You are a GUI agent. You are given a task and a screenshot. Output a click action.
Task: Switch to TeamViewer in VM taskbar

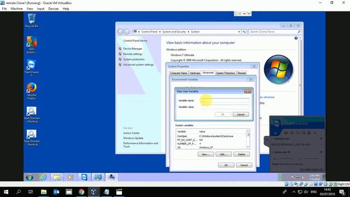click(84, 177)
